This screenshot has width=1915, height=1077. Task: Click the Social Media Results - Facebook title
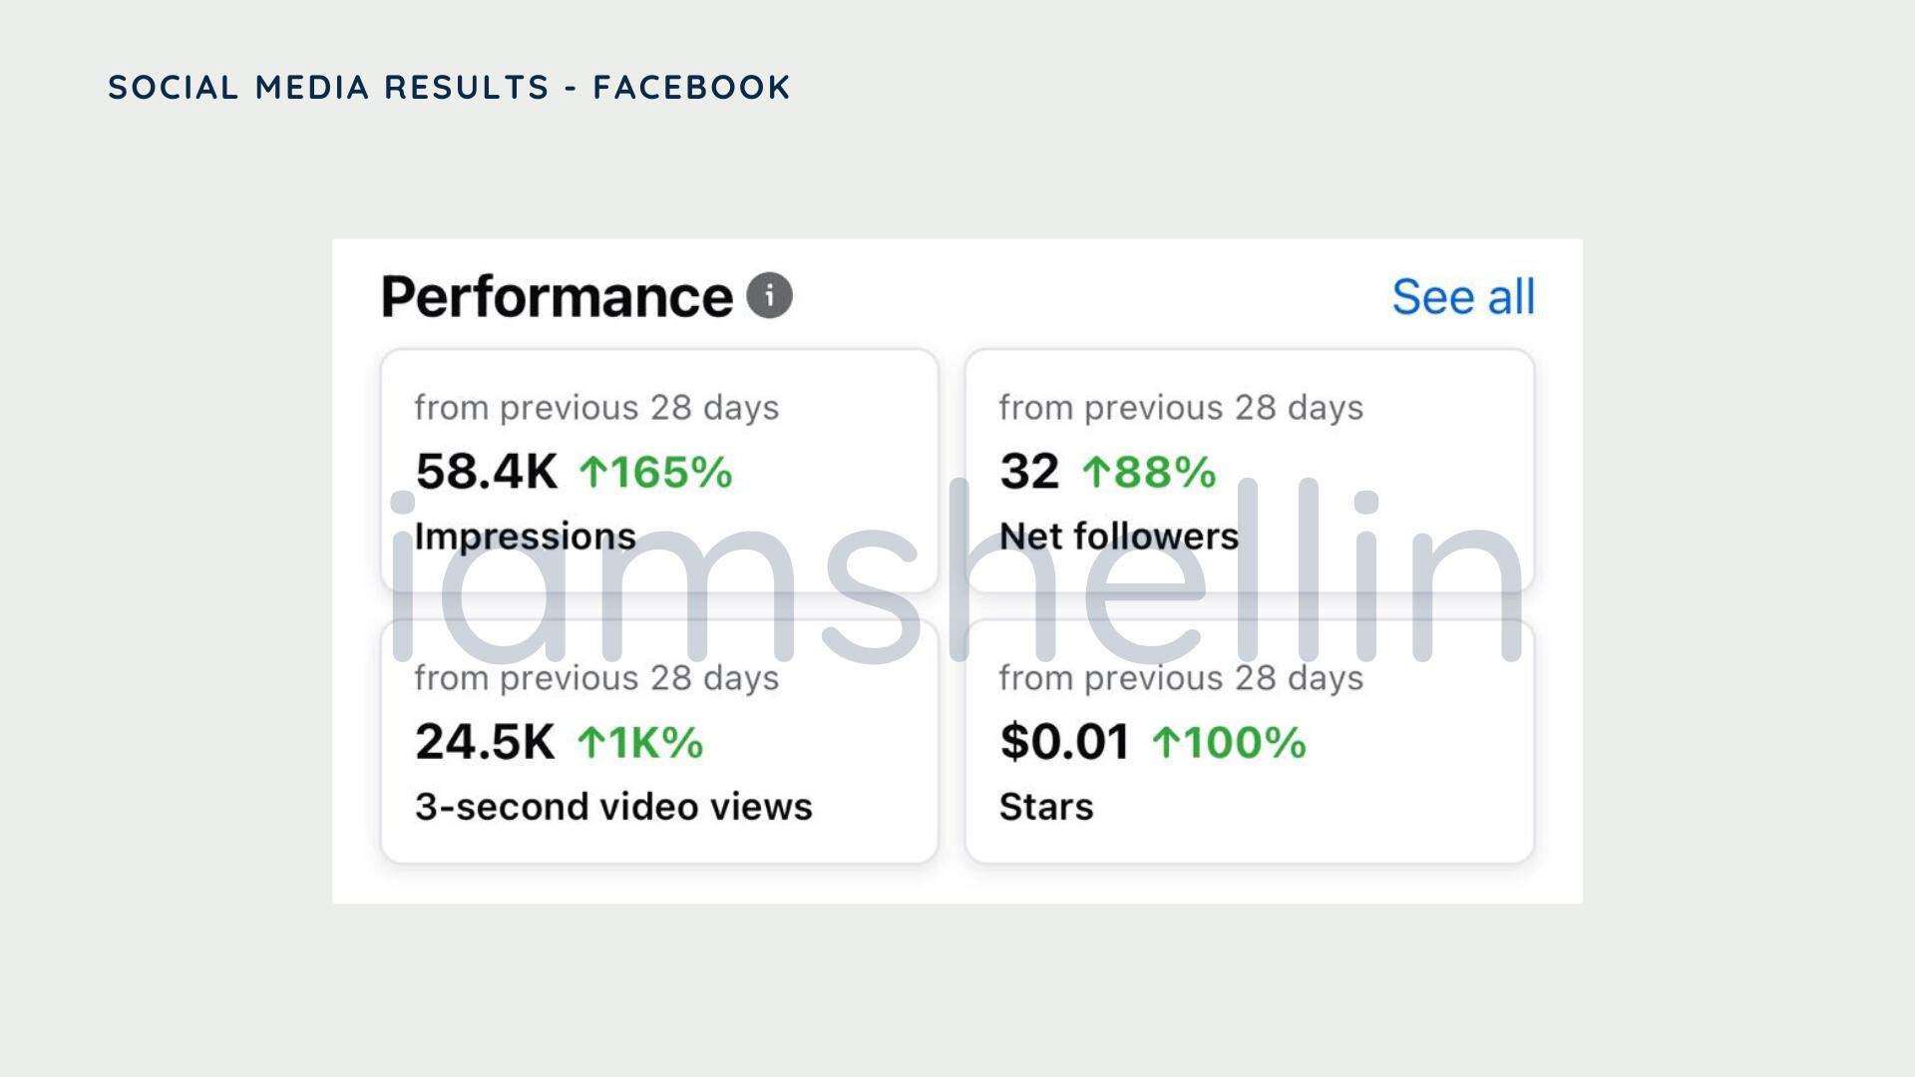[449, 88]
